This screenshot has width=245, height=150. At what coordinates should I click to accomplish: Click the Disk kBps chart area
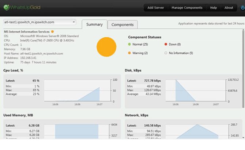[196, 91]
